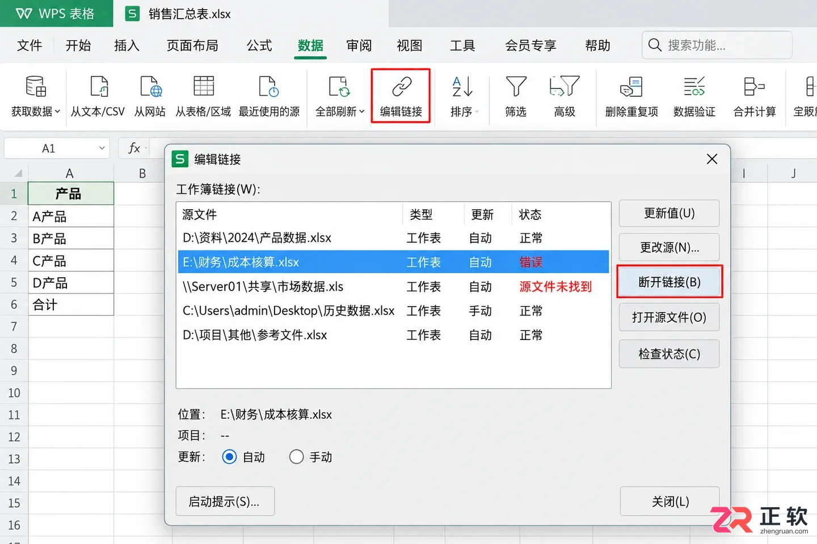The image size is (817, 544).
Task: Select cell containing 合计
Action: point(71,305)
